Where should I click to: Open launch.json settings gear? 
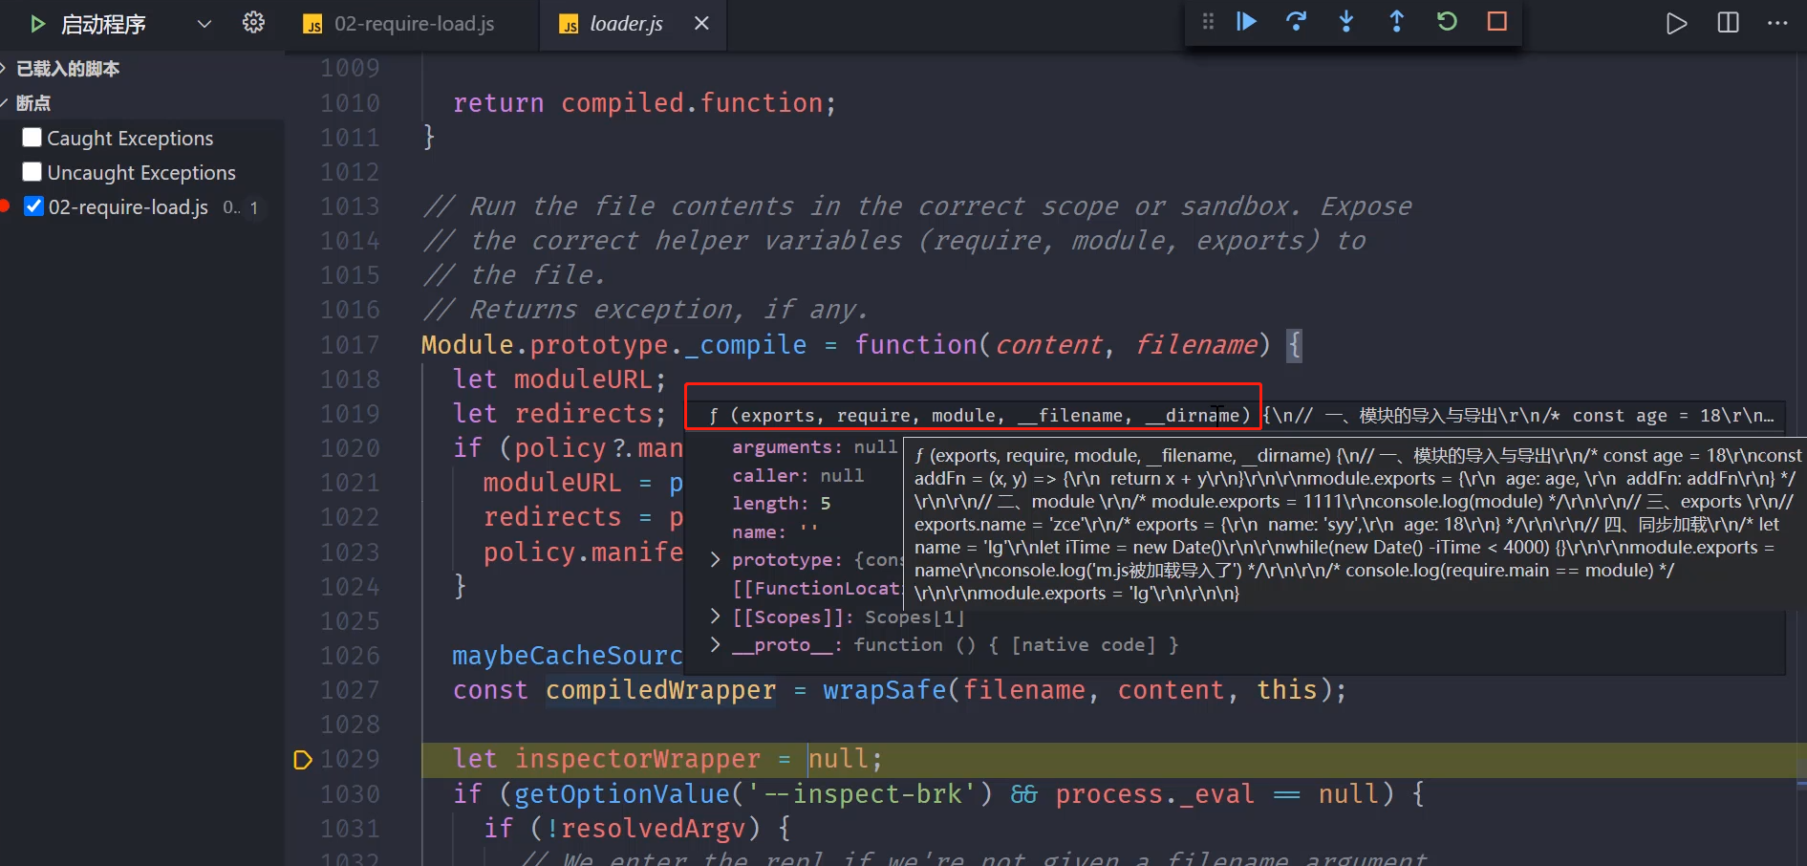point(253,23)
